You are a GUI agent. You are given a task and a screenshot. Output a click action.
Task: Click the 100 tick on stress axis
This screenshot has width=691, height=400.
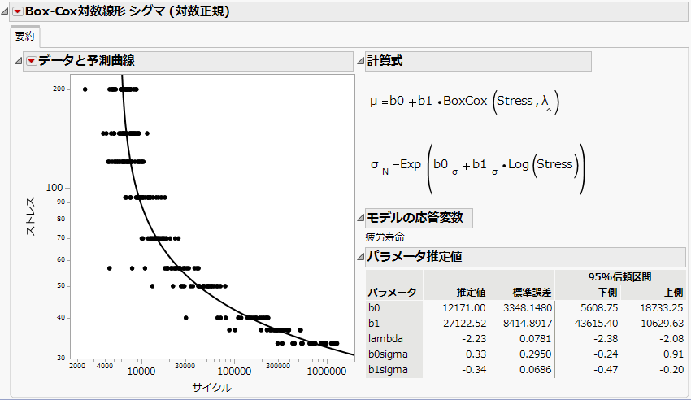point(54,188)
